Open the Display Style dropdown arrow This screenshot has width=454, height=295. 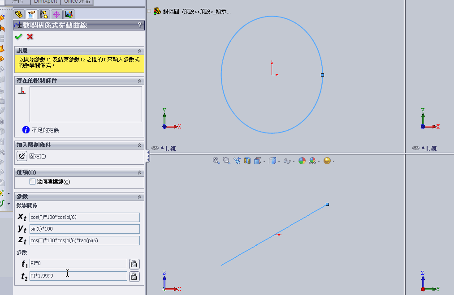click(x=279, y=162)
